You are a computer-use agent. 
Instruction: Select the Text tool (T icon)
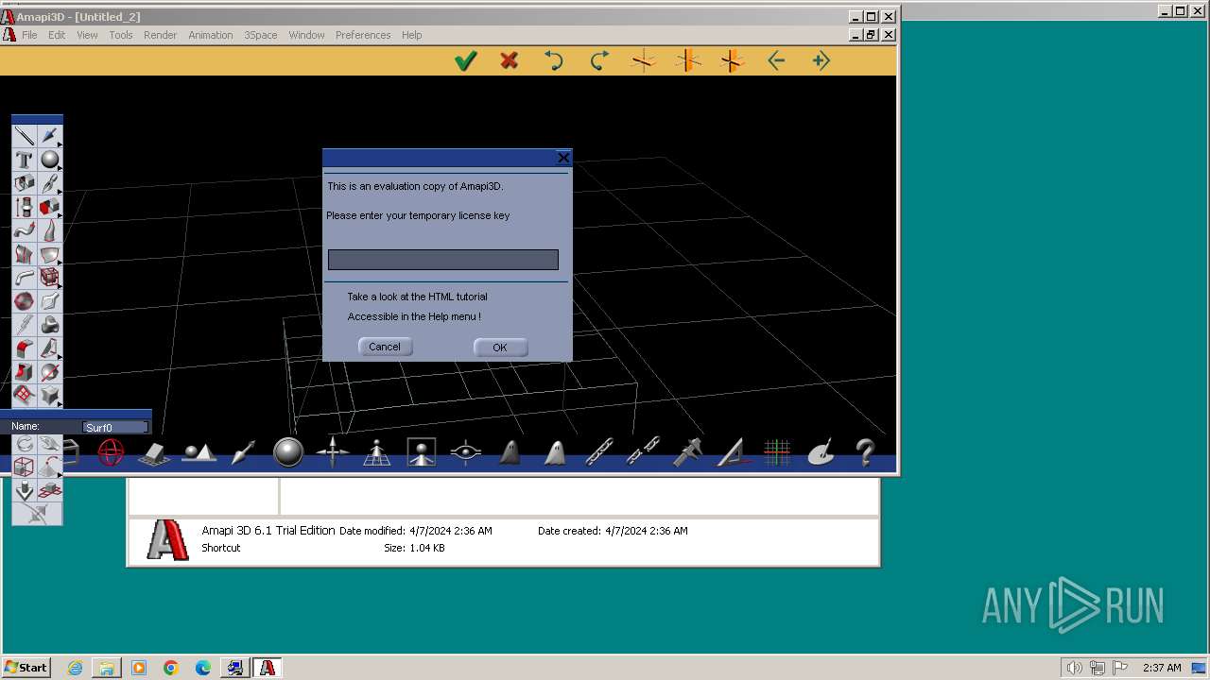[24, 161]
